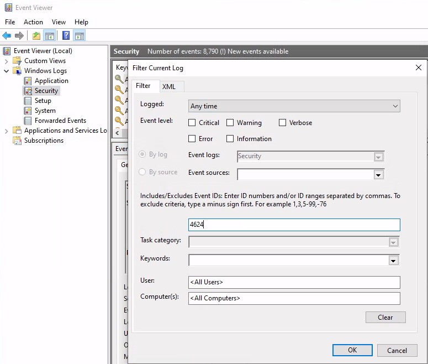
Task: Check the Critical event level box
Action: pos(192,122)
